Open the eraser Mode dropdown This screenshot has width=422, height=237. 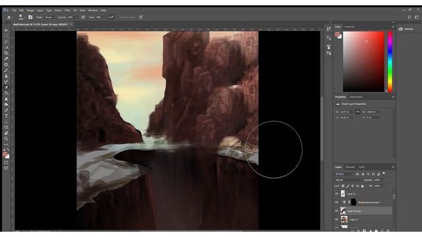[50, 17]
